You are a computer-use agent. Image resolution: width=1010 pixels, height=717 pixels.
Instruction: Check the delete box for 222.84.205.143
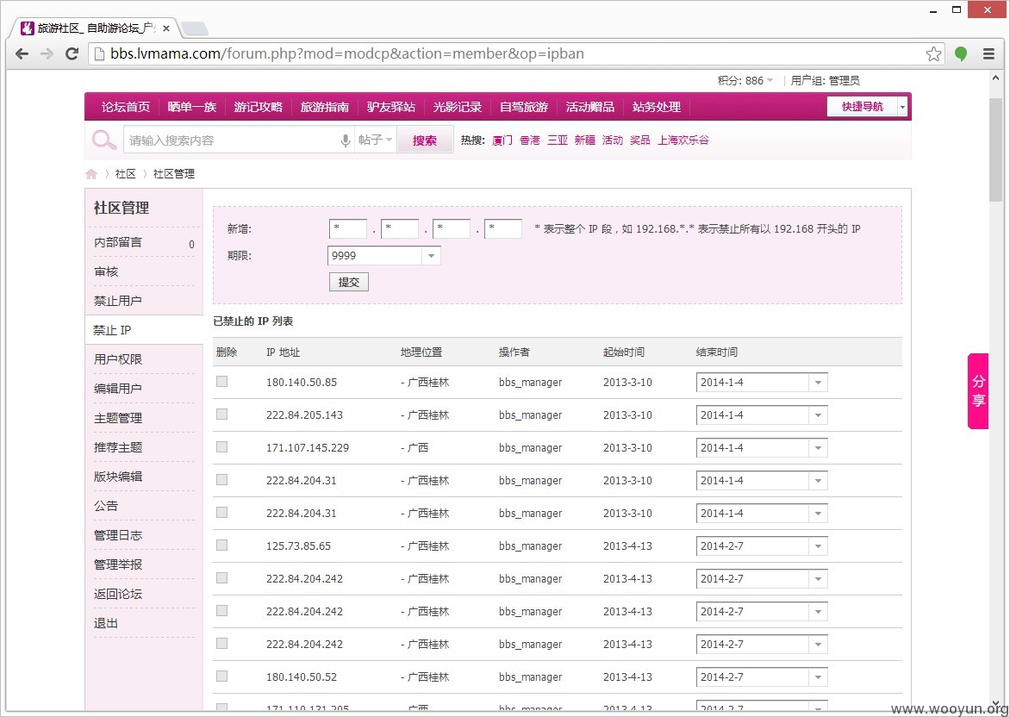point(221,415)
